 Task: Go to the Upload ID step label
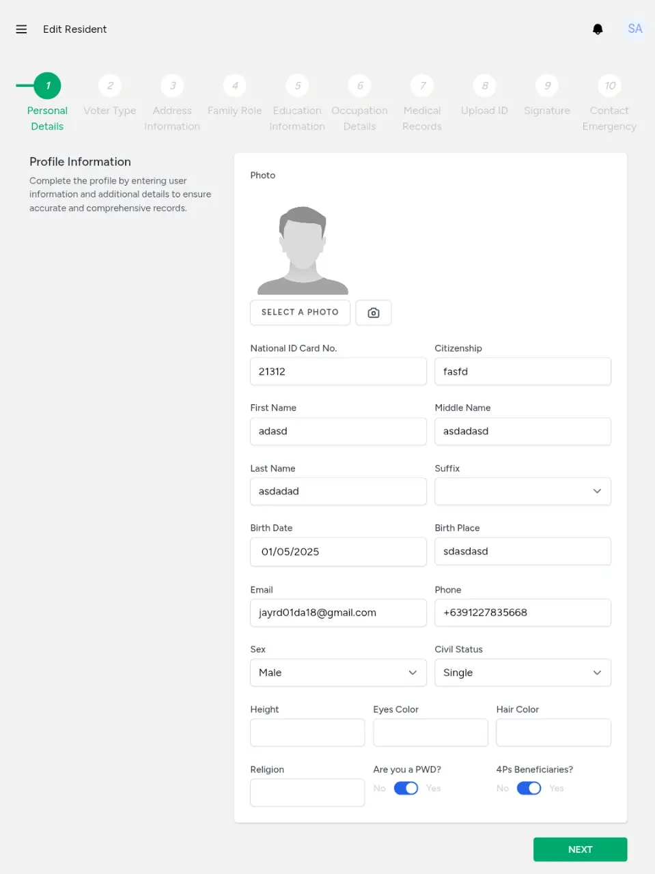tap(484, 111)
